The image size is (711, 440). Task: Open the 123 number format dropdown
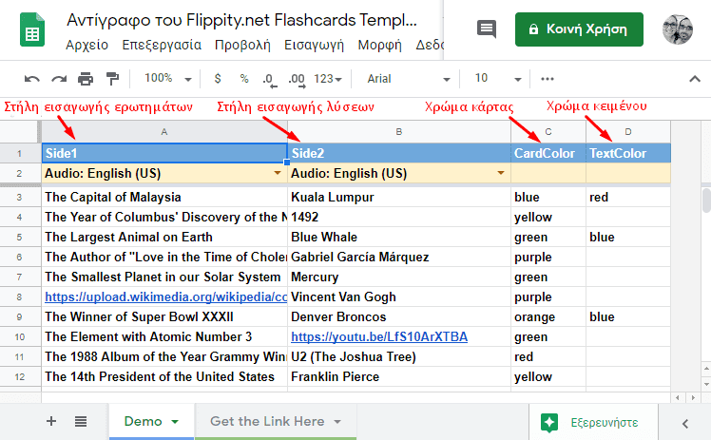327,79
